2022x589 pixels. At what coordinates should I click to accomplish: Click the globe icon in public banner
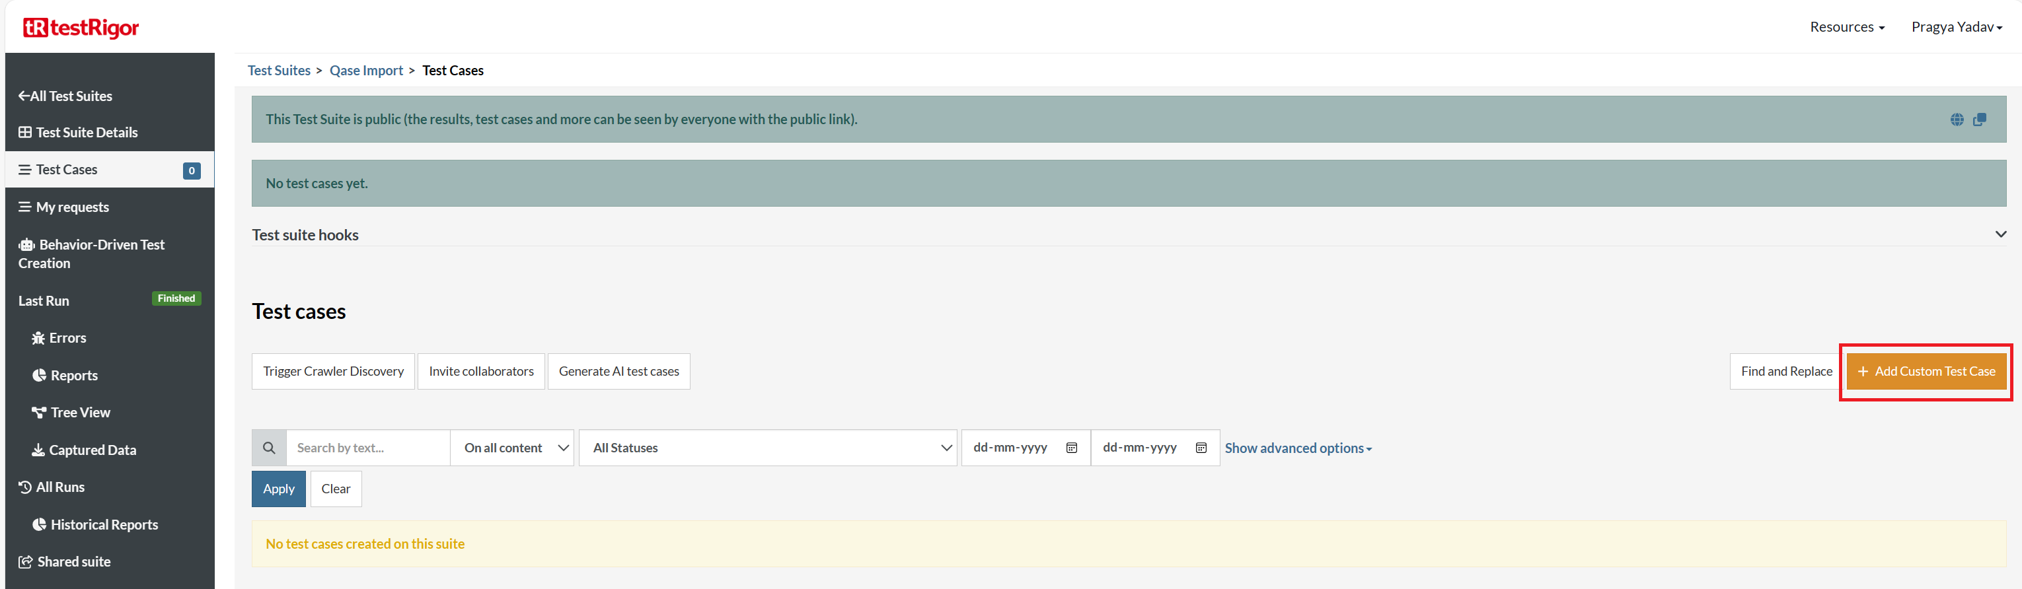(1956, 120)
